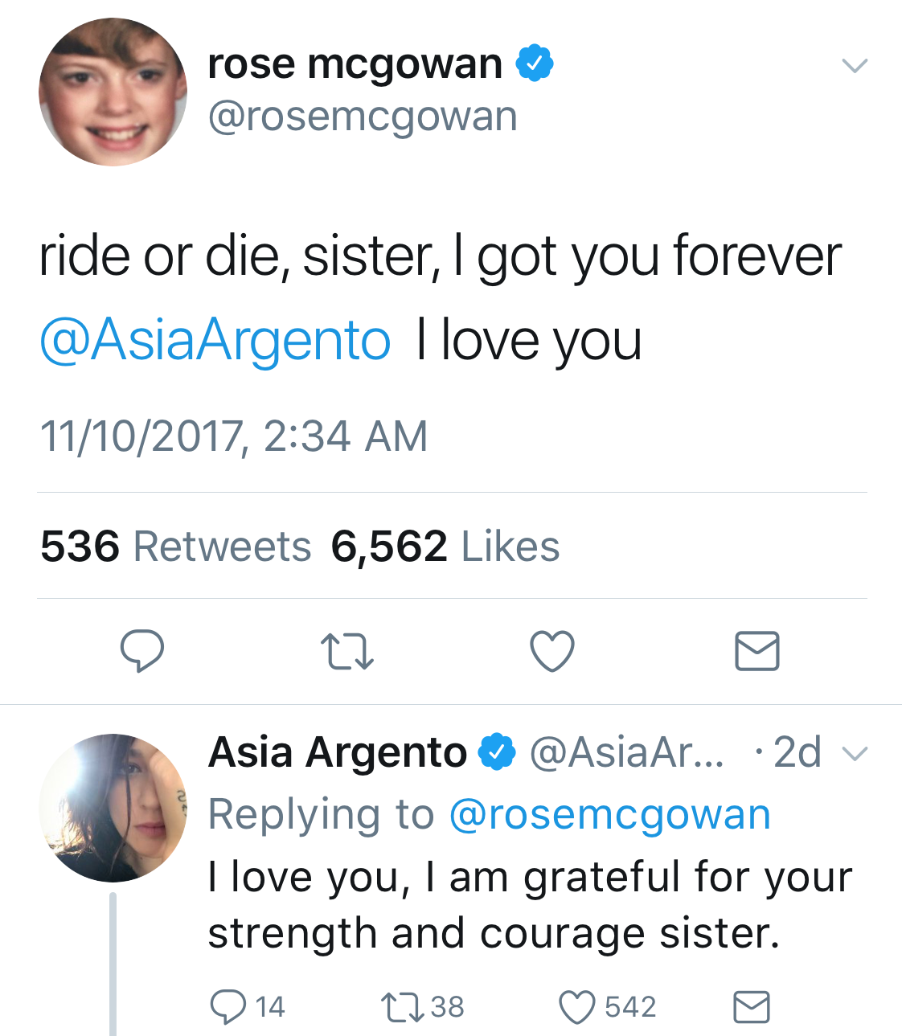Like Asia Argento's reply with 542 likes
Screen dimensions: 902x1036
tap(608, 1007)
